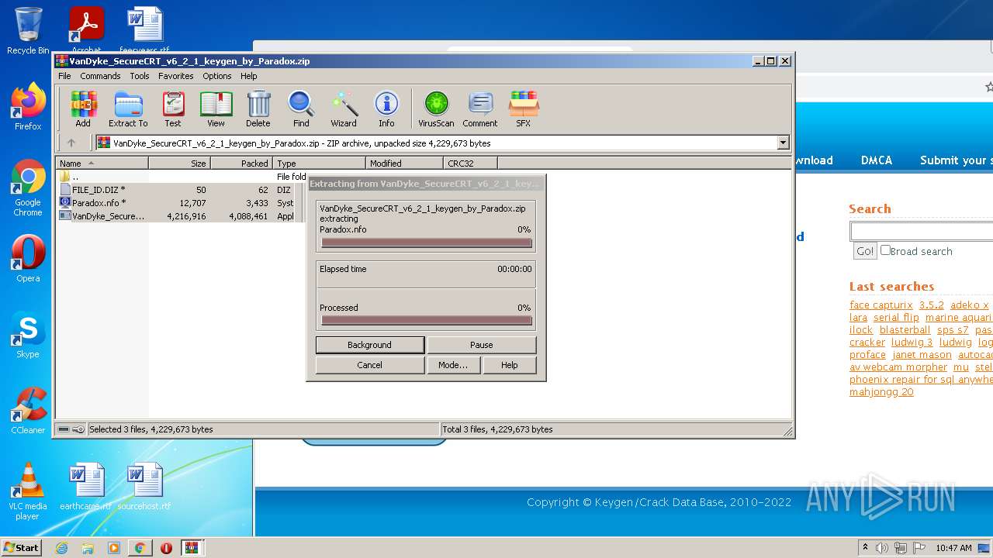Click Mode... button in extraction dialog
The width and height of the screenshot is (993, 558).
click(453, 365)
